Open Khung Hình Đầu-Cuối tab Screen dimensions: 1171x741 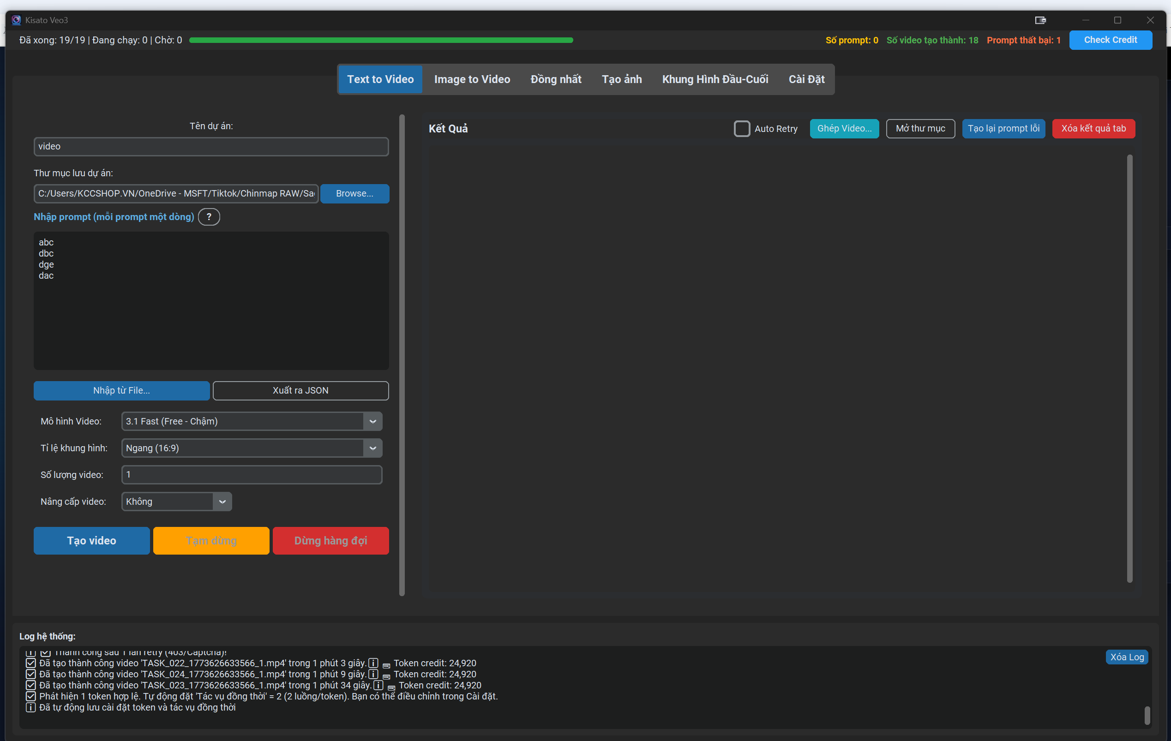[715, 79]
